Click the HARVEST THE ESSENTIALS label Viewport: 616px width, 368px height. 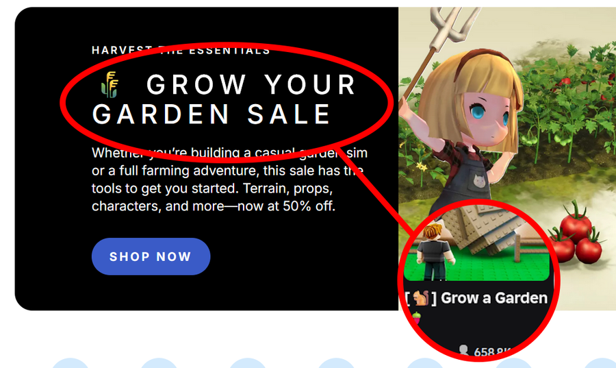click(x=181, y=50)
